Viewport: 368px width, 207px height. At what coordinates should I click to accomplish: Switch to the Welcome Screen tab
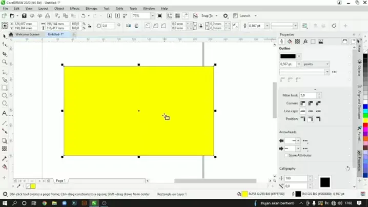[27, 34]
